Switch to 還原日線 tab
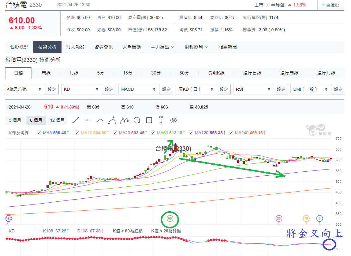This screenshot has width=351, height=256. pos(252,73)
